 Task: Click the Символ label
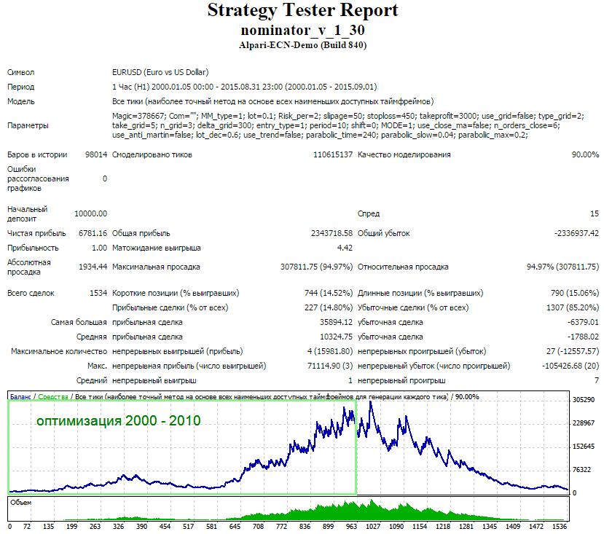(x=21, y=72)
